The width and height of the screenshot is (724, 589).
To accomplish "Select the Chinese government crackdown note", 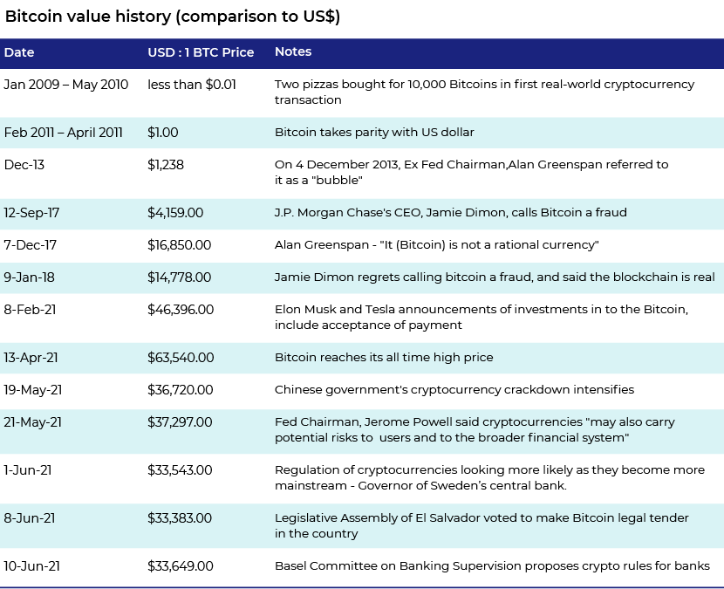I will pyautogui.click(x=454, y=390).
